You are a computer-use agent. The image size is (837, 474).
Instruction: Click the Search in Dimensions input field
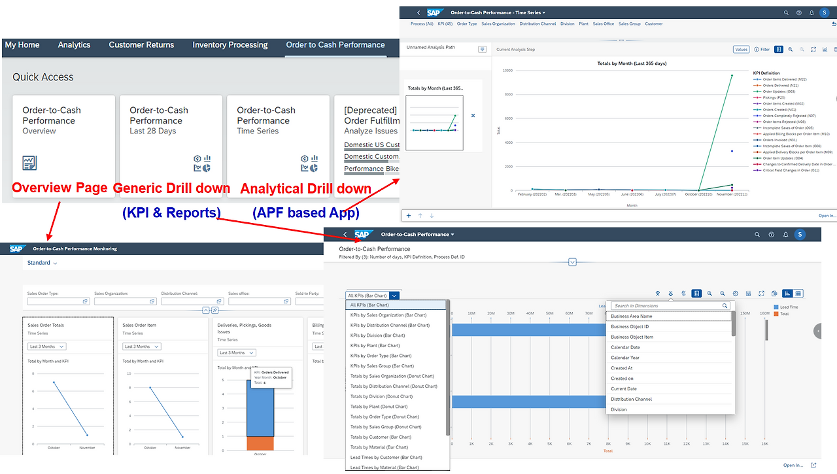670,305
